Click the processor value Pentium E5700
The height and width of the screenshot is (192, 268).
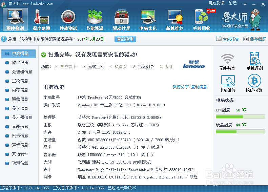(119, 118)
